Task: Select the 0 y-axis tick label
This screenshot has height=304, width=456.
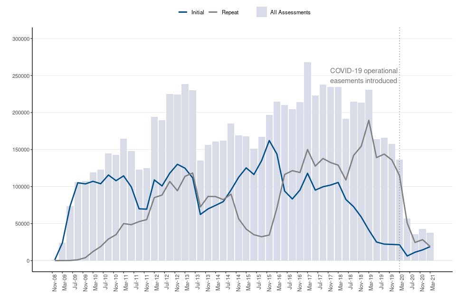Action: 28,261
